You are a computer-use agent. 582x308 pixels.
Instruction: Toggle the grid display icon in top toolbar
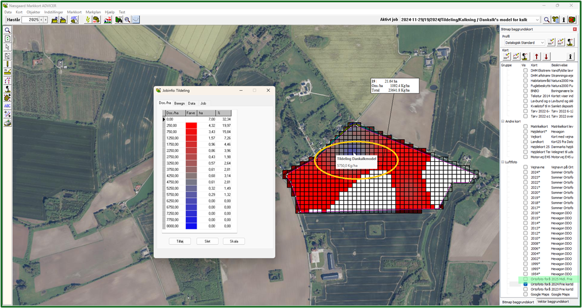click(136, 20)
